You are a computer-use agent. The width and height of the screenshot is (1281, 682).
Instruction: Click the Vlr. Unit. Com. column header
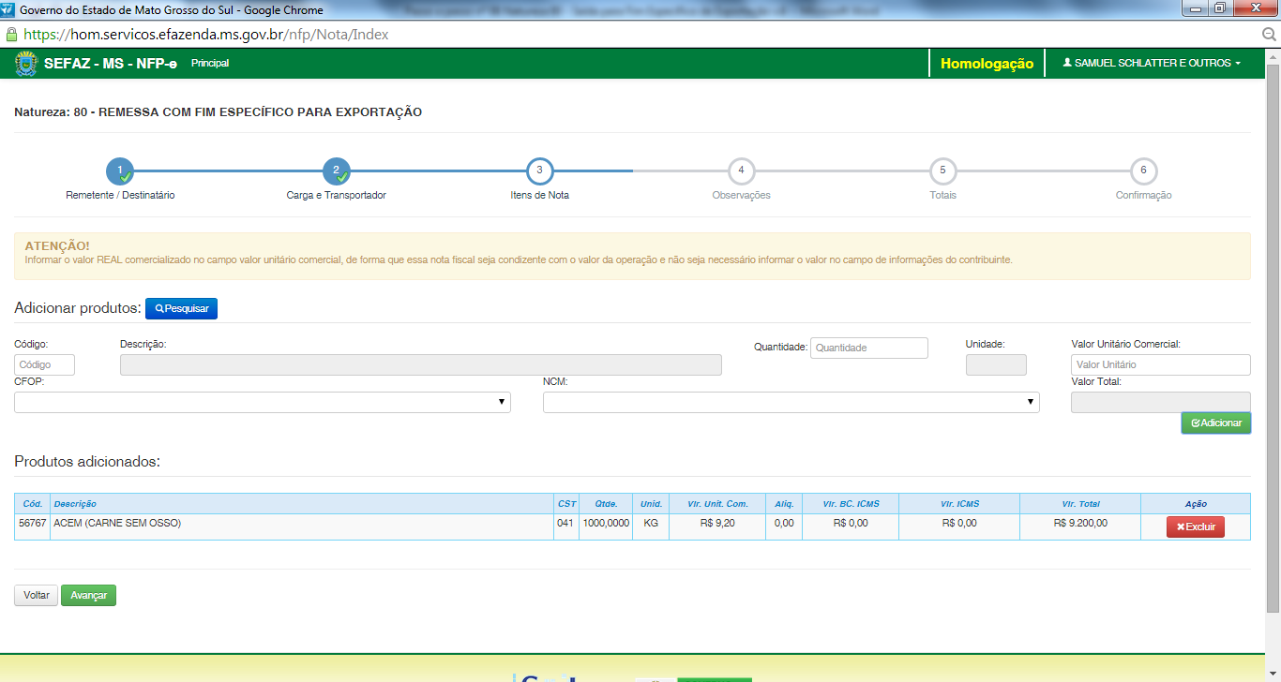coord(717,504)
